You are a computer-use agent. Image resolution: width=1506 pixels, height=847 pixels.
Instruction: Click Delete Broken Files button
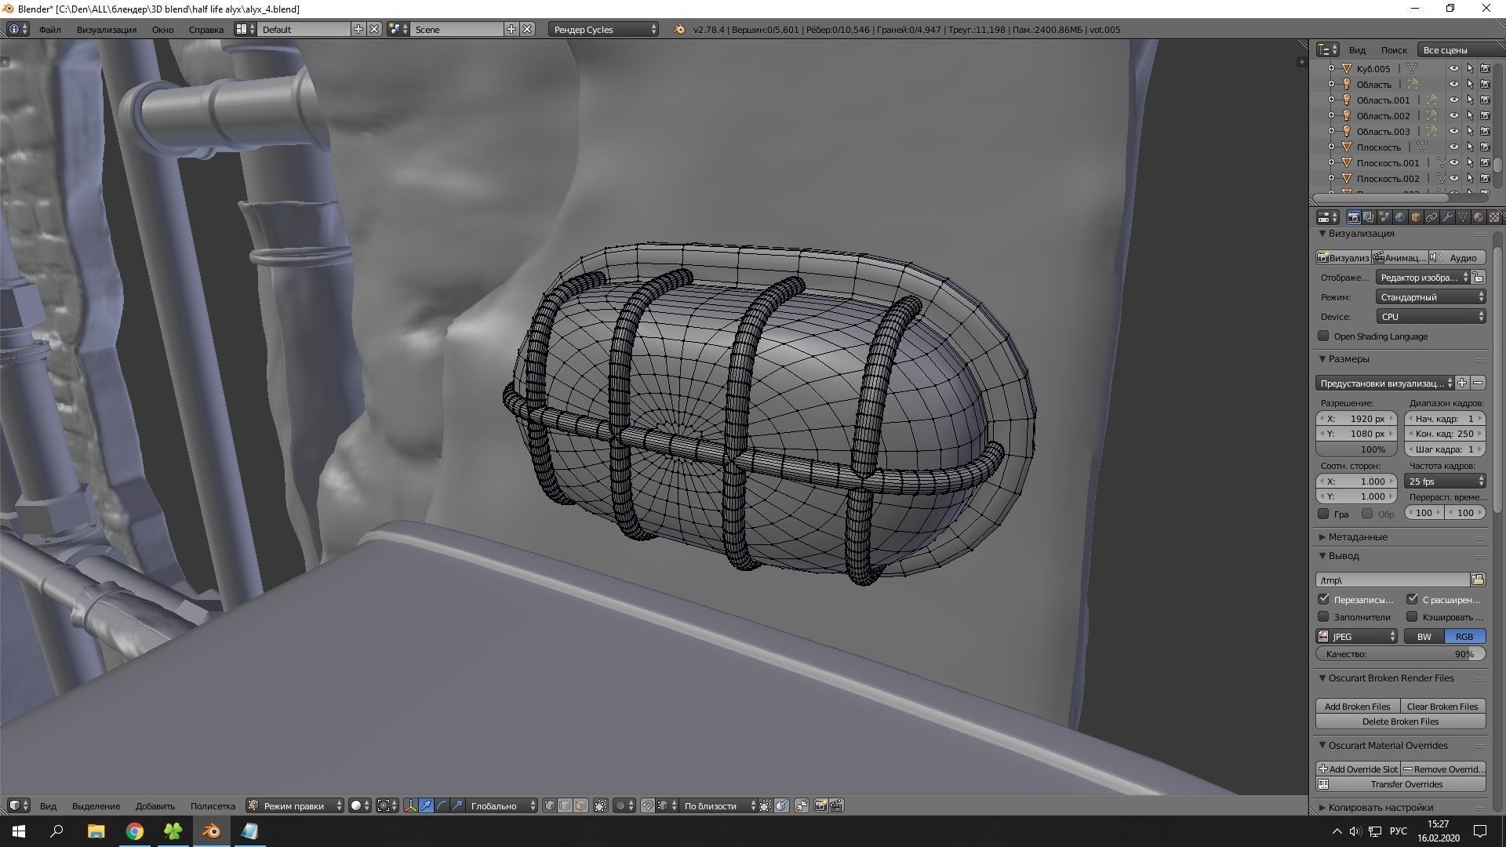(1401, 722)
